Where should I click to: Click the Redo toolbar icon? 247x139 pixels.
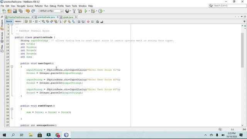33,11
